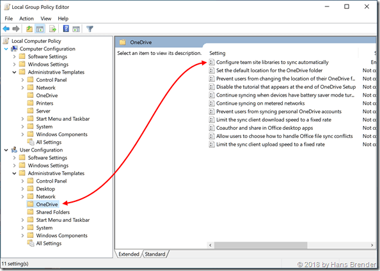Screen dimensions: 380x271
Task: Toggle the Show/Hide Console Tree icon
Action: point(40,29)
